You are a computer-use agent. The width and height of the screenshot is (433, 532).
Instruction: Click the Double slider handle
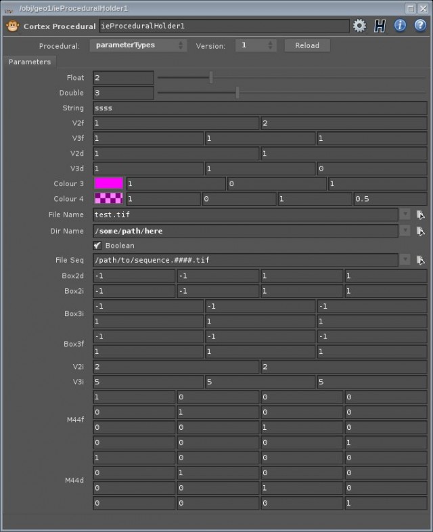pos(237,92)
